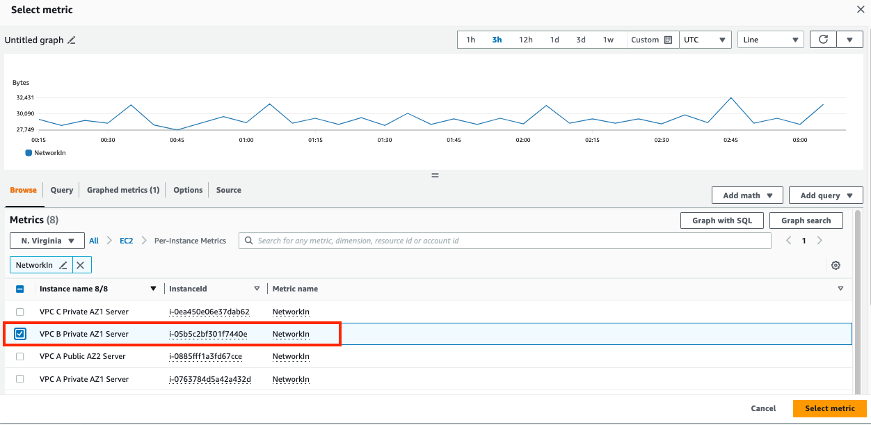Switch to the Query tab
This screenshot has height=425, width=871.
62,190
